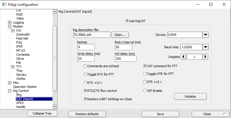Image resolution: width=231 pixels, height=118 pixels.
Task: Click the return arrow icon on Close button
Action: pyautogui.click(x=225, y=113)
